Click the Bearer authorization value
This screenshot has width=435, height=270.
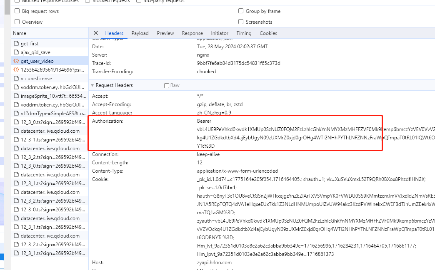tap(204, 121)
